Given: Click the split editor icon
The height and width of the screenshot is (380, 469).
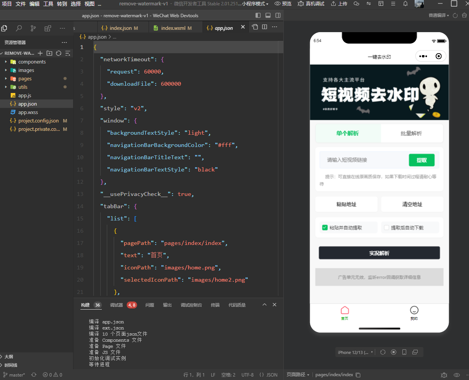Looking at the screenshot, I should 265,27.
